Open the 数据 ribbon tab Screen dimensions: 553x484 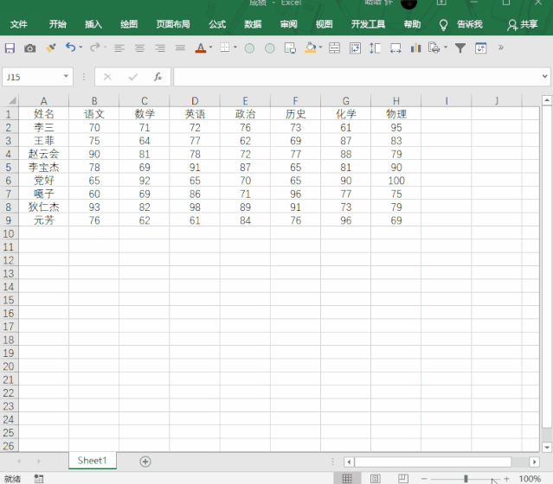tap(253, 24)
